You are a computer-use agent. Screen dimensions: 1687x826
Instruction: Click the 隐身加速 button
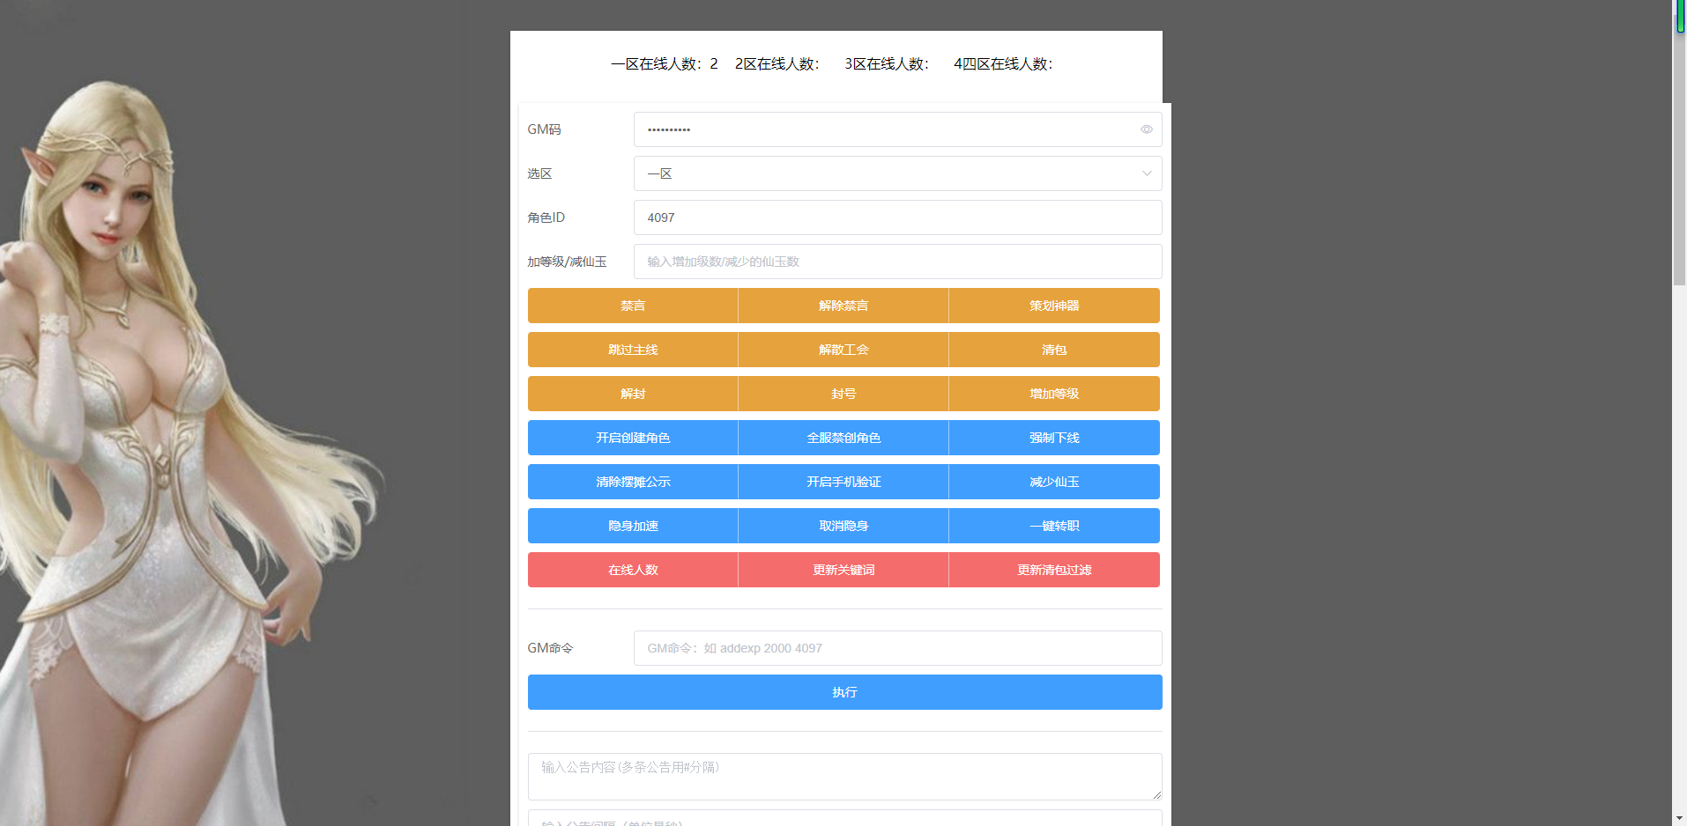pos(633,526)
